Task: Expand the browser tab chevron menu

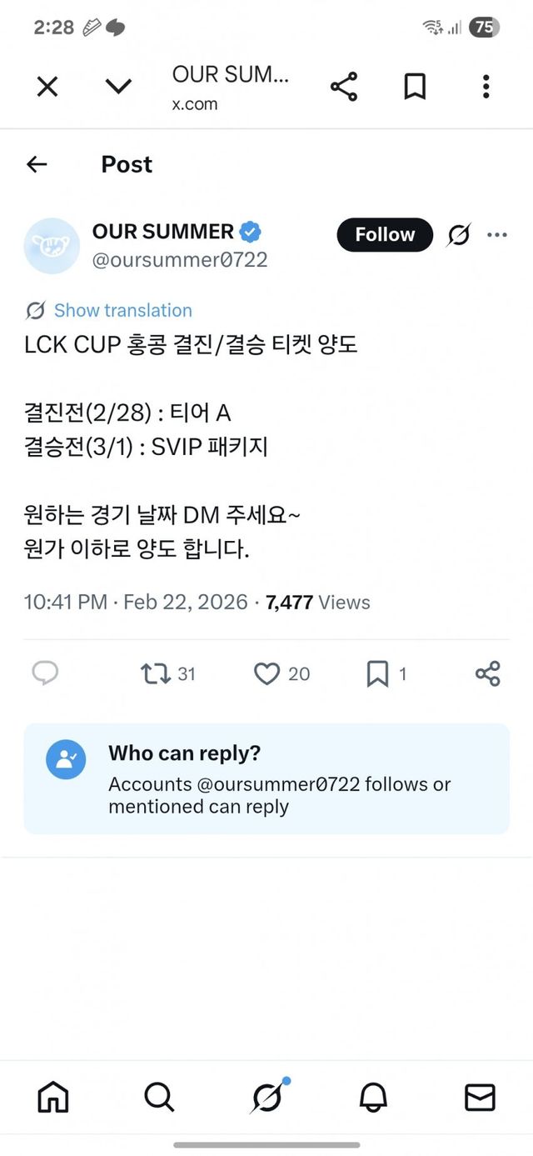Action: pyautogui.click(x=118, y=87)
